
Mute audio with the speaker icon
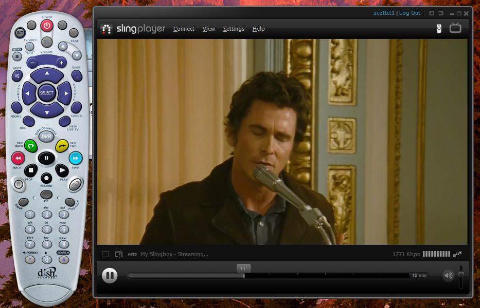(448, 276)
